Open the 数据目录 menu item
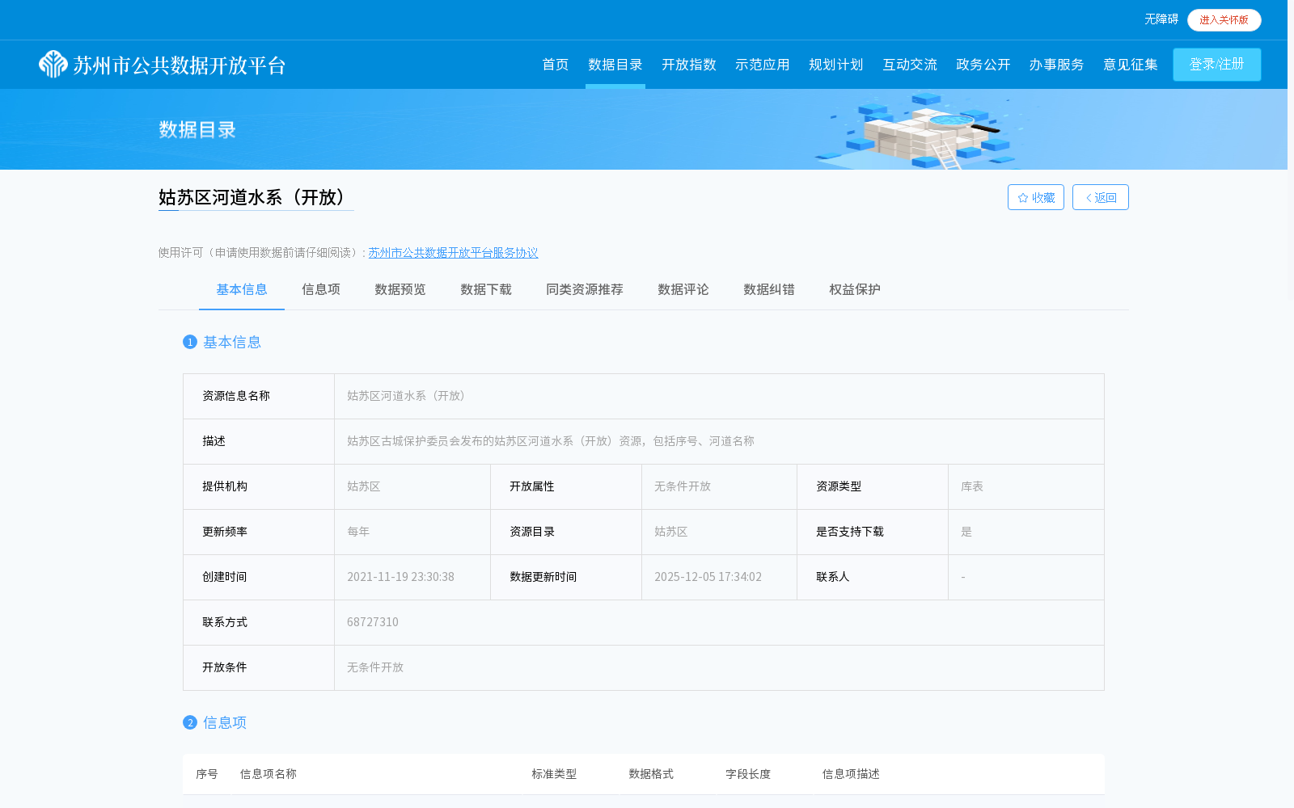The width and height of the screenshot is (1294, 808). pyautogui.click(x=615, y=65)
